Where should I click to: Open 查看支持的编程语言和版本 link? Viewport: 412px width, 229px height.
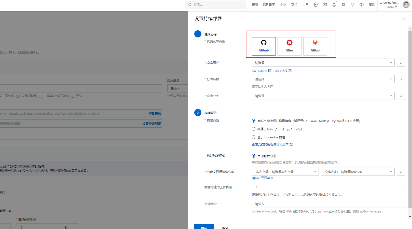pyautogui.click(x=272, y=144)
